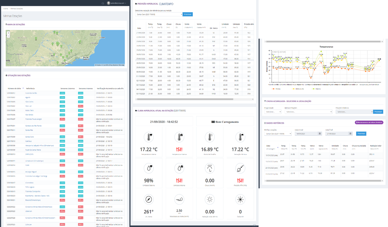Open the Propriedade selection dropdown
Image resolution: width=388 pixels, height=227 pixels.
(272, 112)
